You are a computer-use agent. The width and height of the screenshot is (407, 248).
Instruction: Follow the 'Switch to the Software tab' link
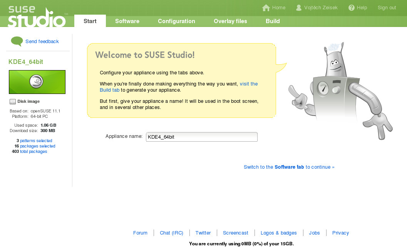tap(289, 167)
